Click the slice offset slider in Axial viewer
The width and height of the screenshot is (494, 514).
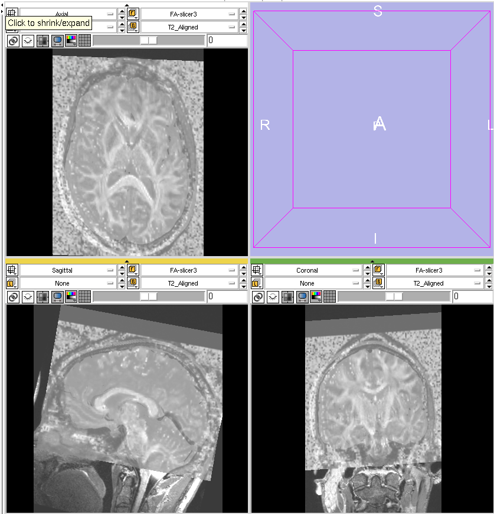tap(149, 41)
